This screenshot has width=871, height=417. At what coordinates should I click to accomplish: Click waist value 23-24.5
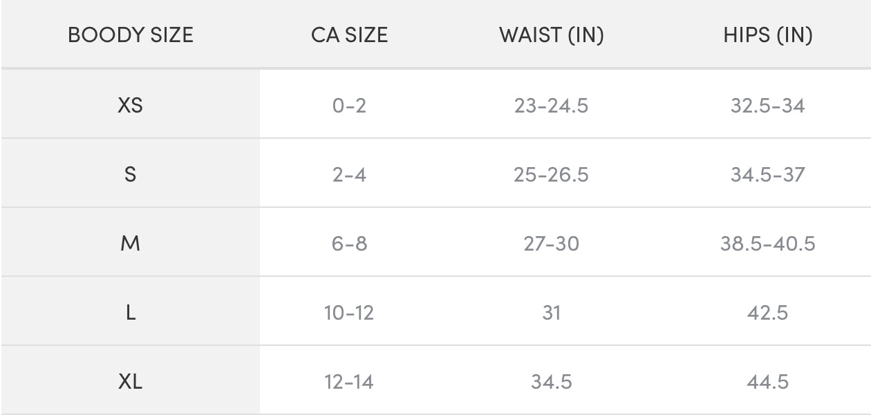(551, 106)
